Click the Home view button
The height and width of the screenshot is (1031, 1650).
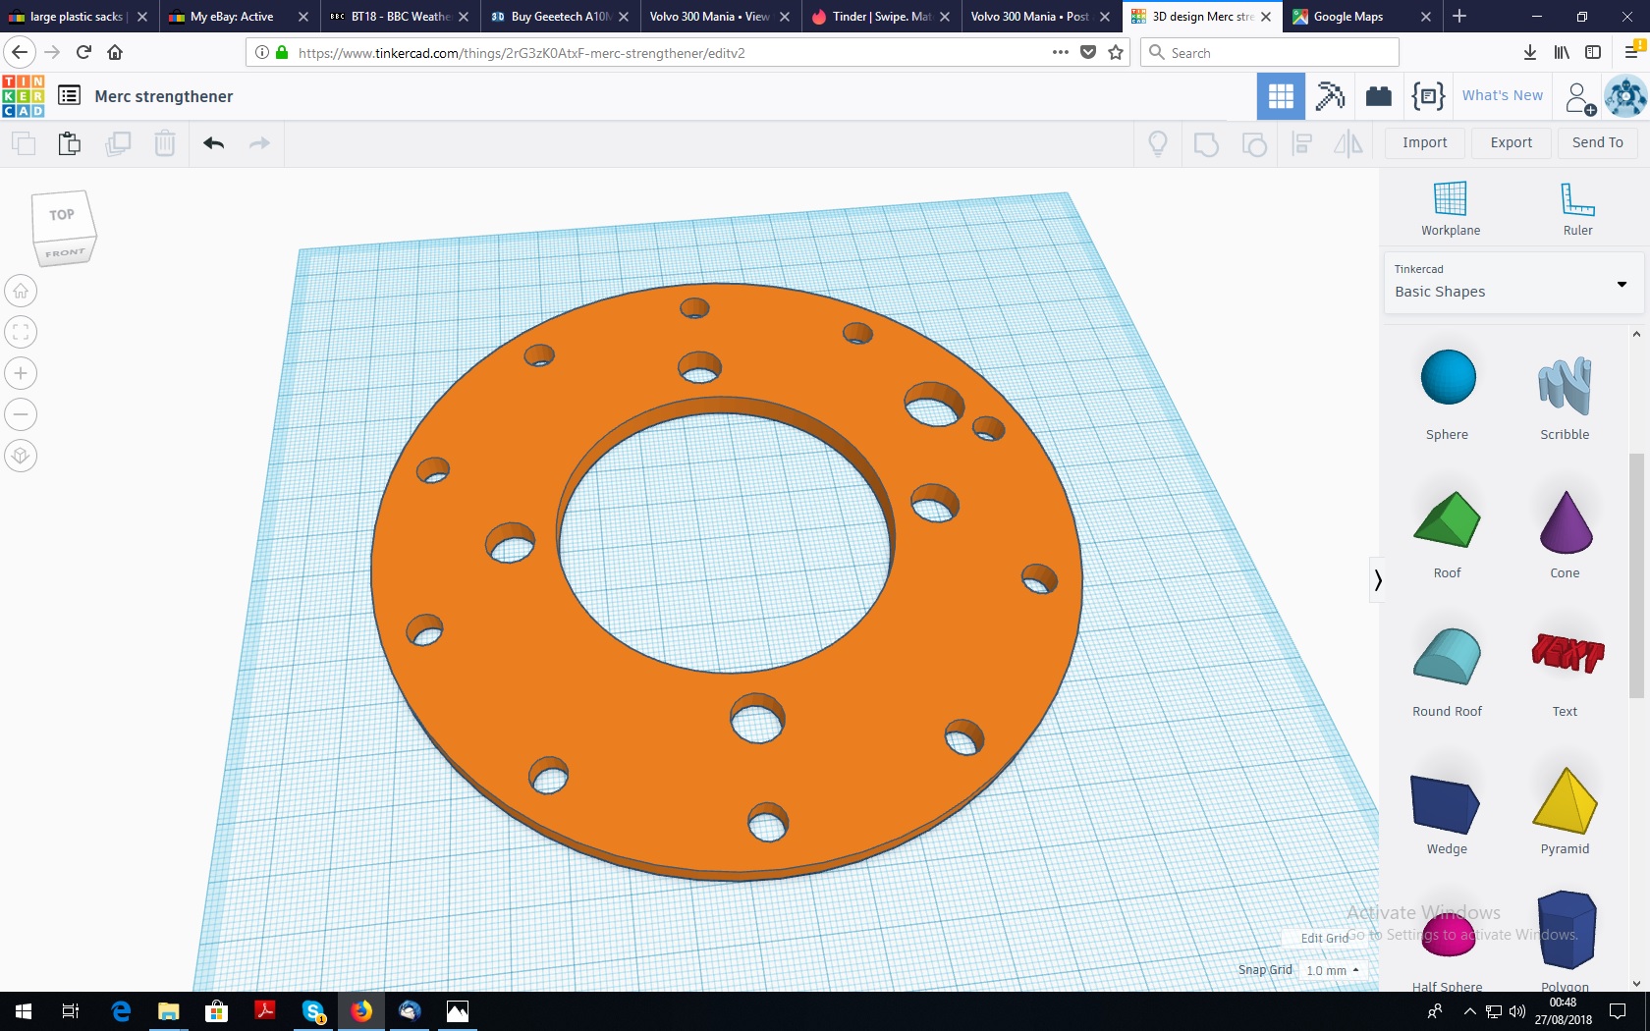(21, 291)
